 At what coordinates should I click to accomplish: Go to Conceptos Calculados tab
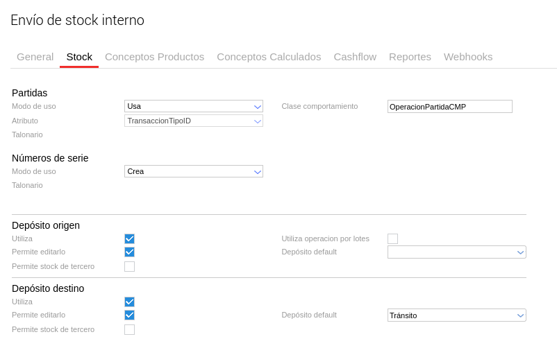269,57
